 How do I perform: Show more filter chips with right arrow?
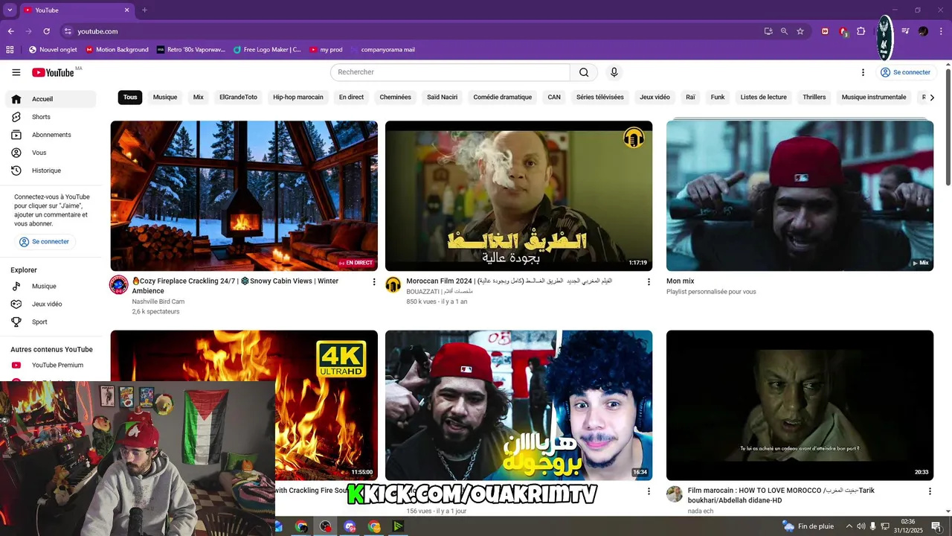[x=932, y=98]
